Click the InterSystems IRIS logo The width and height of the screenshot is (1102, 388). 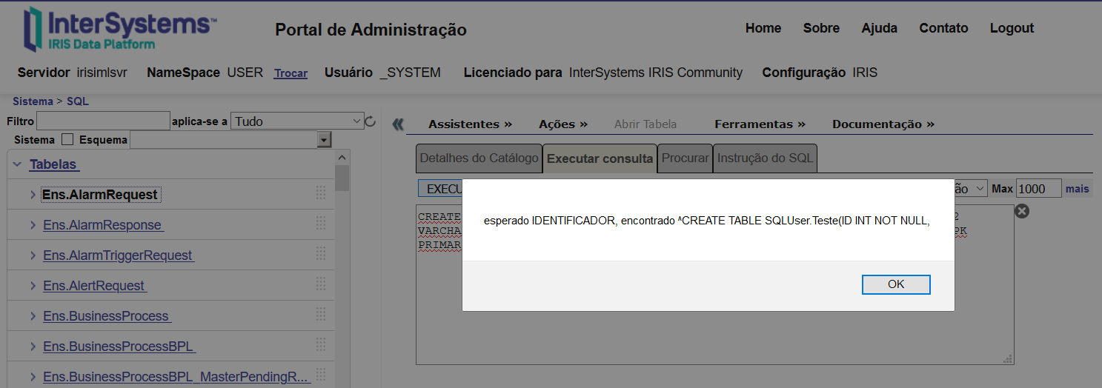(120, 30)
